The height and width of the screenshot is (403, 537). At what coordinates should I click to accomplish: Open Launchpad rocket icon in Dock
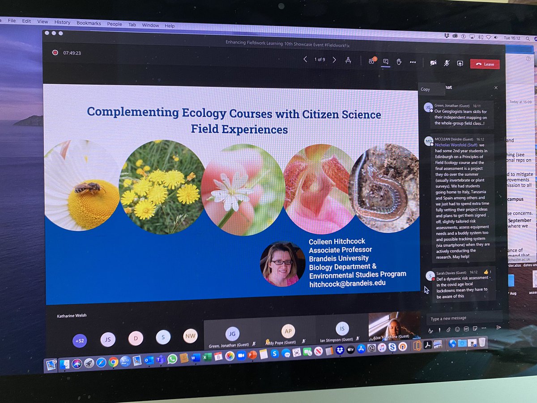tap(89, 363)
